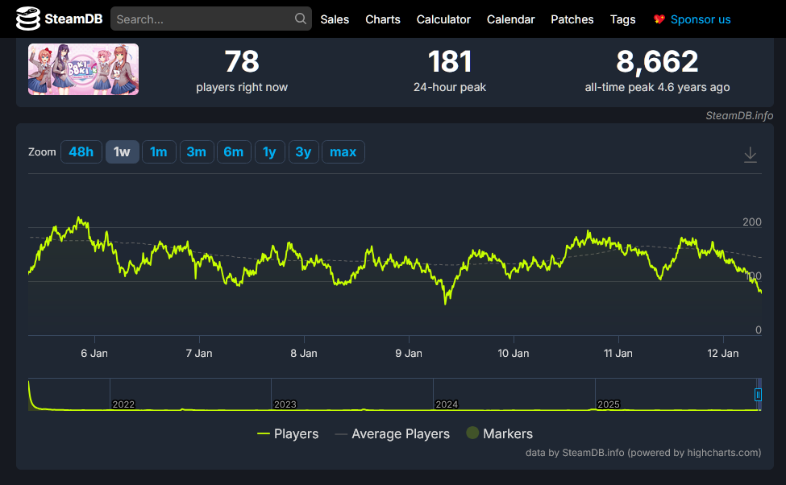The width and height of the screenshot is (786, 485).
Task: Set zoom to 48h
Action: coord(81,151)
